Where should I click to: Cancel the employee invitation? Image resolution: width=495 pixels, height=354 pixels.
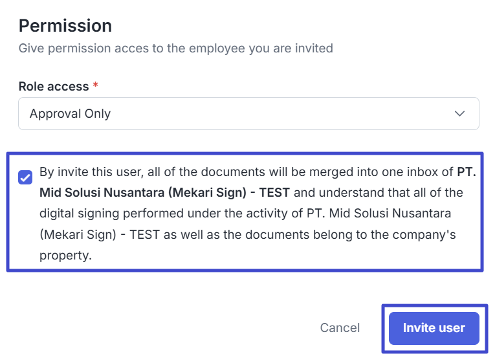(340, 328)
